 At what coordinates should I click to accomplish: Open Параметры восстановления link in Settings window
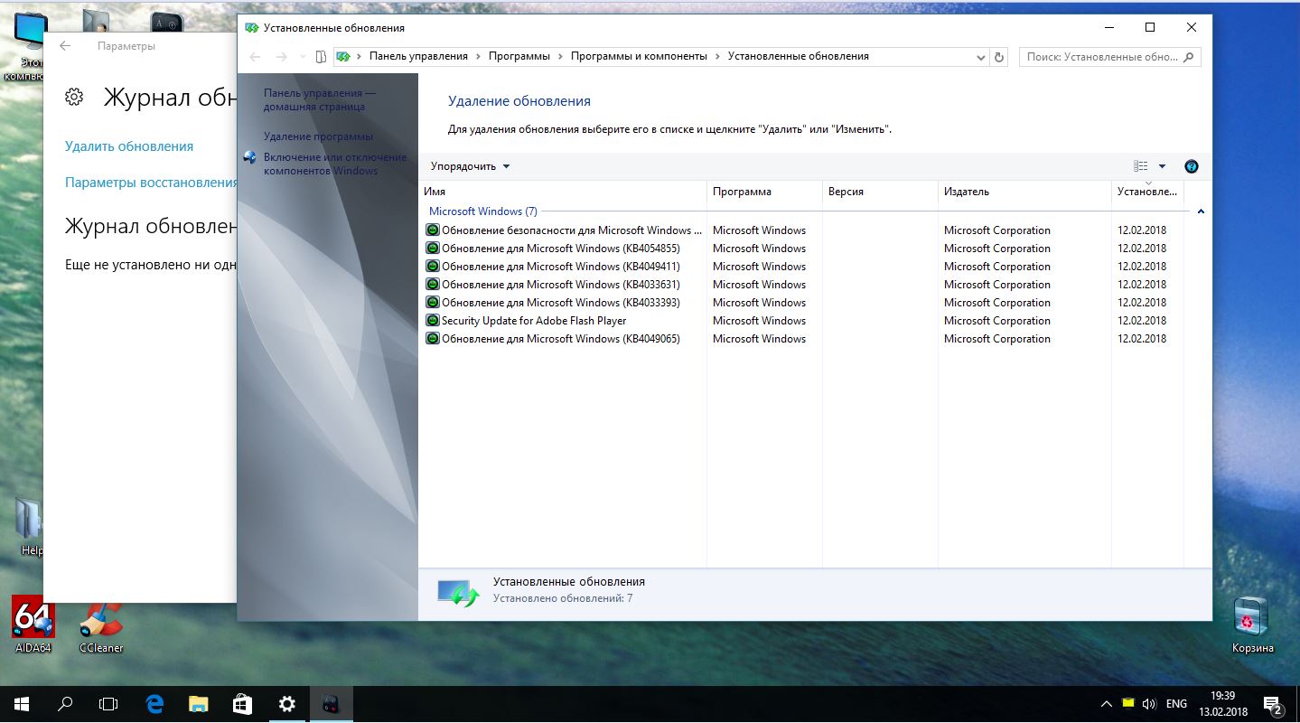(151, 183)
